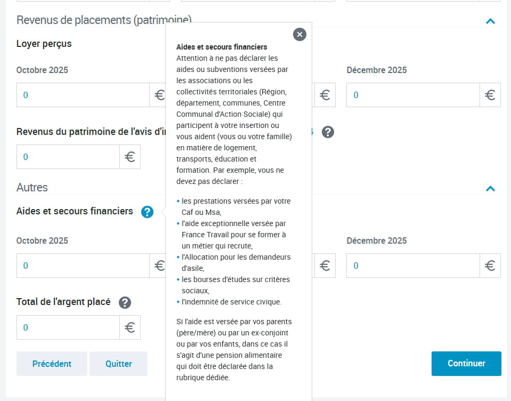Select the Revenus du patrimoine amount field

pos(68,157)
